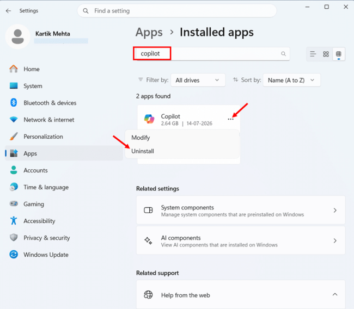
Task: Open the Sort by Name (A to Z) dropdown
Action: pyautogui.click(x=292, y=80)
